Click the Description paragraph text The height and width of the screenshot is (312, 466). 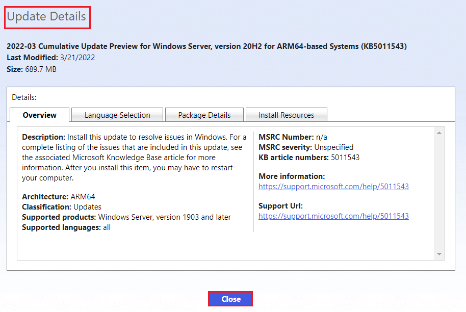pyautogui.click(x=134, y=158)
